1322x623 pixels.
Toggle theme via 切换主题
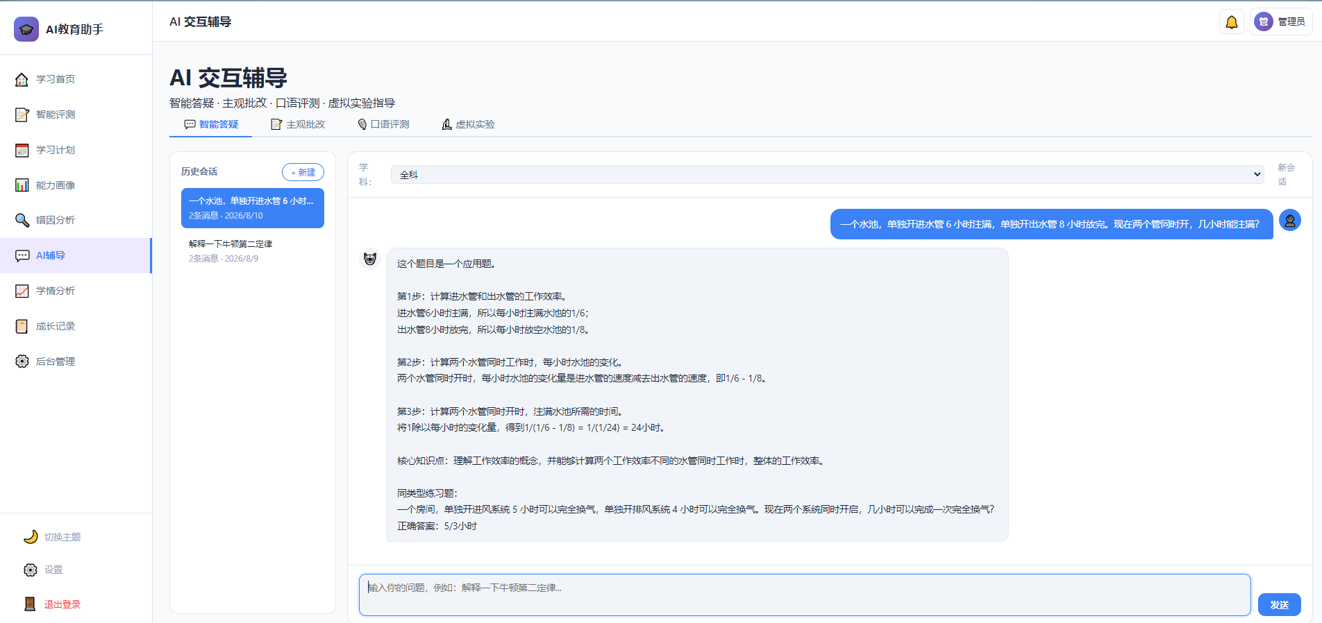[x=62, y=537]
